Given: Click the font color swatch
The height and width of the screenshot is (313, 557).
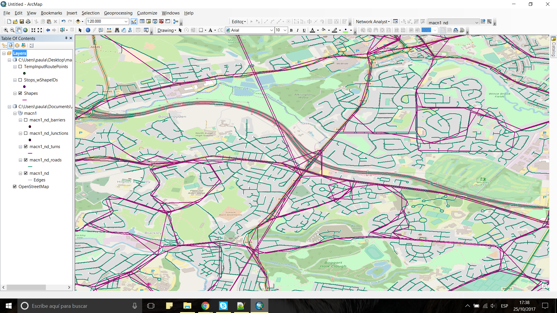Looking at the screenshot, I should 312,30.
